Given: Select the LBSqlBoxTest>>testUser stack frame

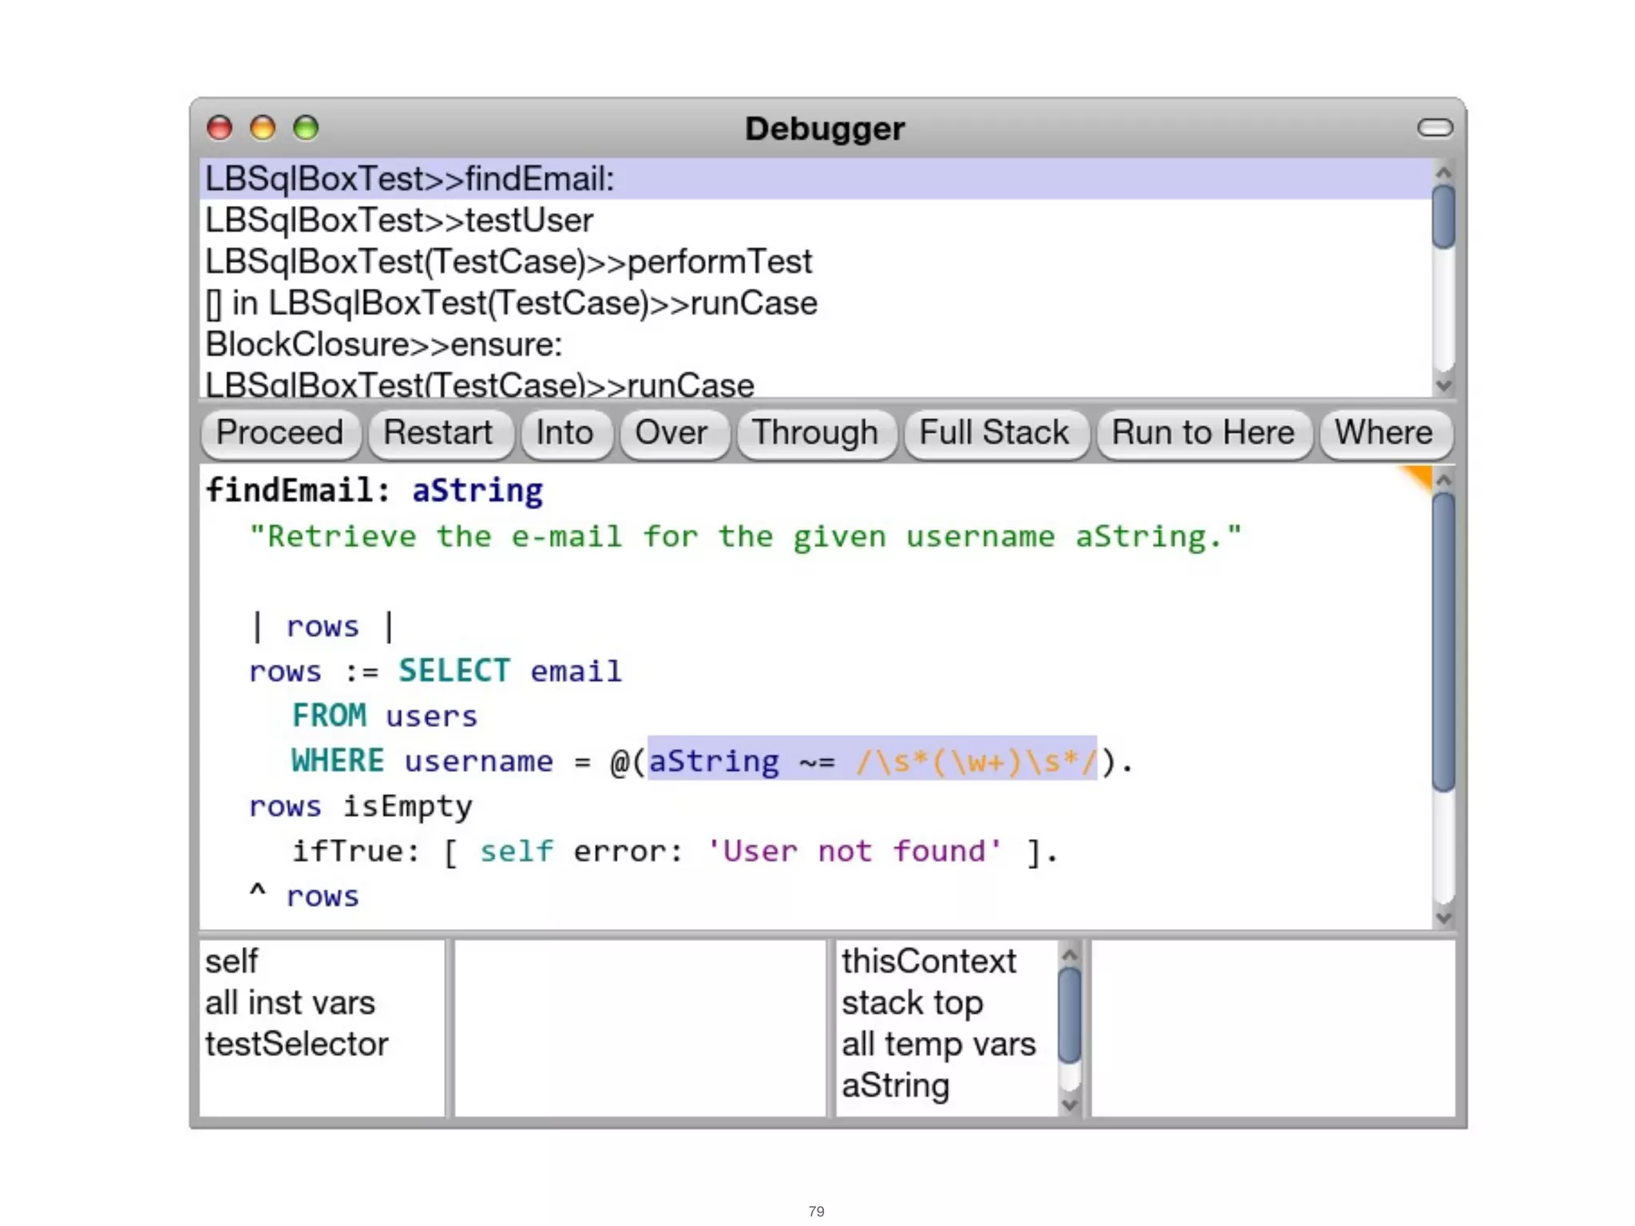Looking at the screenshot, I should pyautogui.click(x=399, y=220).
